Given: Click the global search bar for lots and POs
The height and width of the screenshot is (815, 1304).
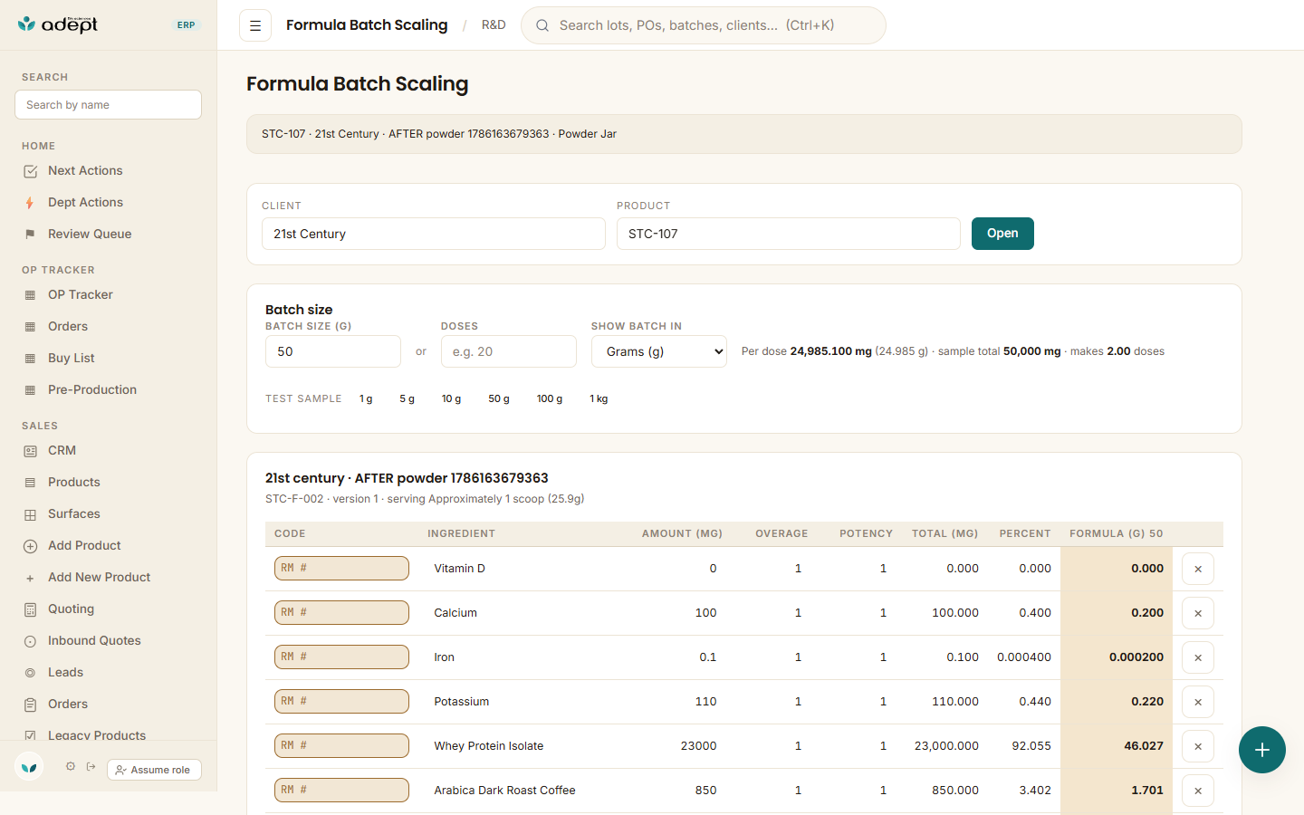Looking at the screenshot, I should coord(704,25).
